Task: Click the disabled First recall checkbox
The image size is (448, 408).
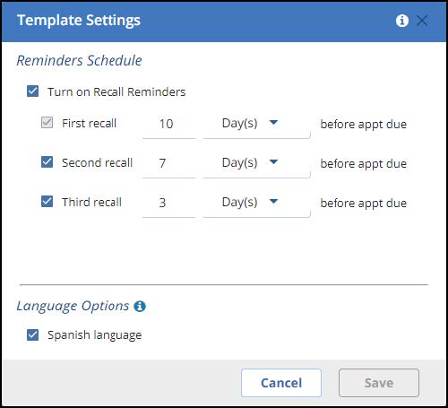Action: [x=47, y=123]
